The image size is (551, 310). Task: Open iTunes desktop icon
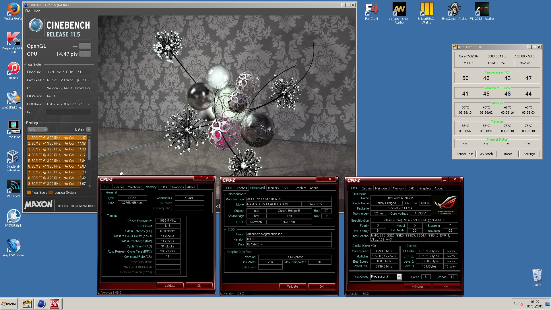[13, 71]
